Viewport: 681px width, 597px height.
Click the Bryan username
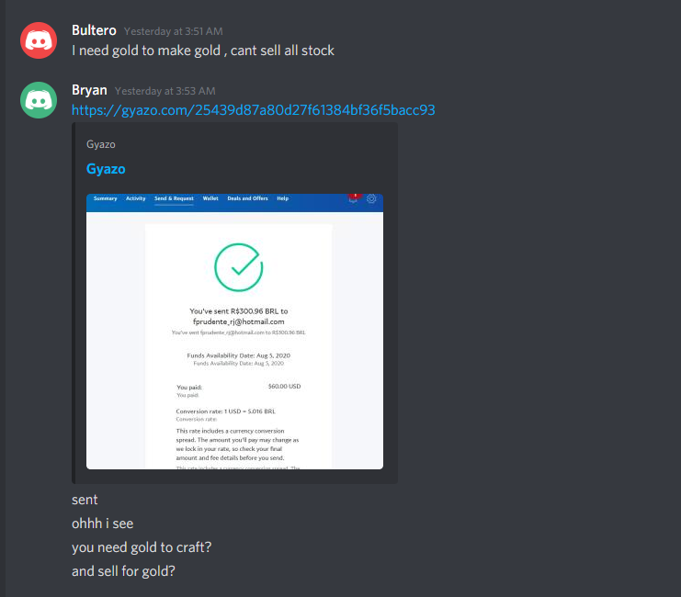tap(89, 90)
